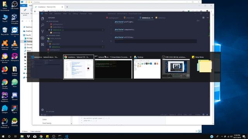Open the Help menu in VS Code

coord(90,14)
